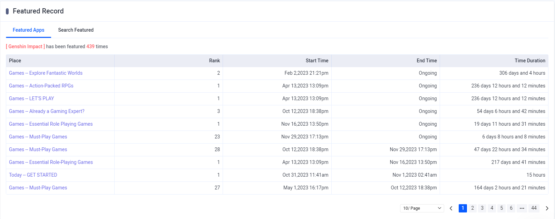Open Games -- Already a Gaming Expert? link
The width and height of the screenshot is (555, 219).
pyautogui.click(x=47, y=111)
